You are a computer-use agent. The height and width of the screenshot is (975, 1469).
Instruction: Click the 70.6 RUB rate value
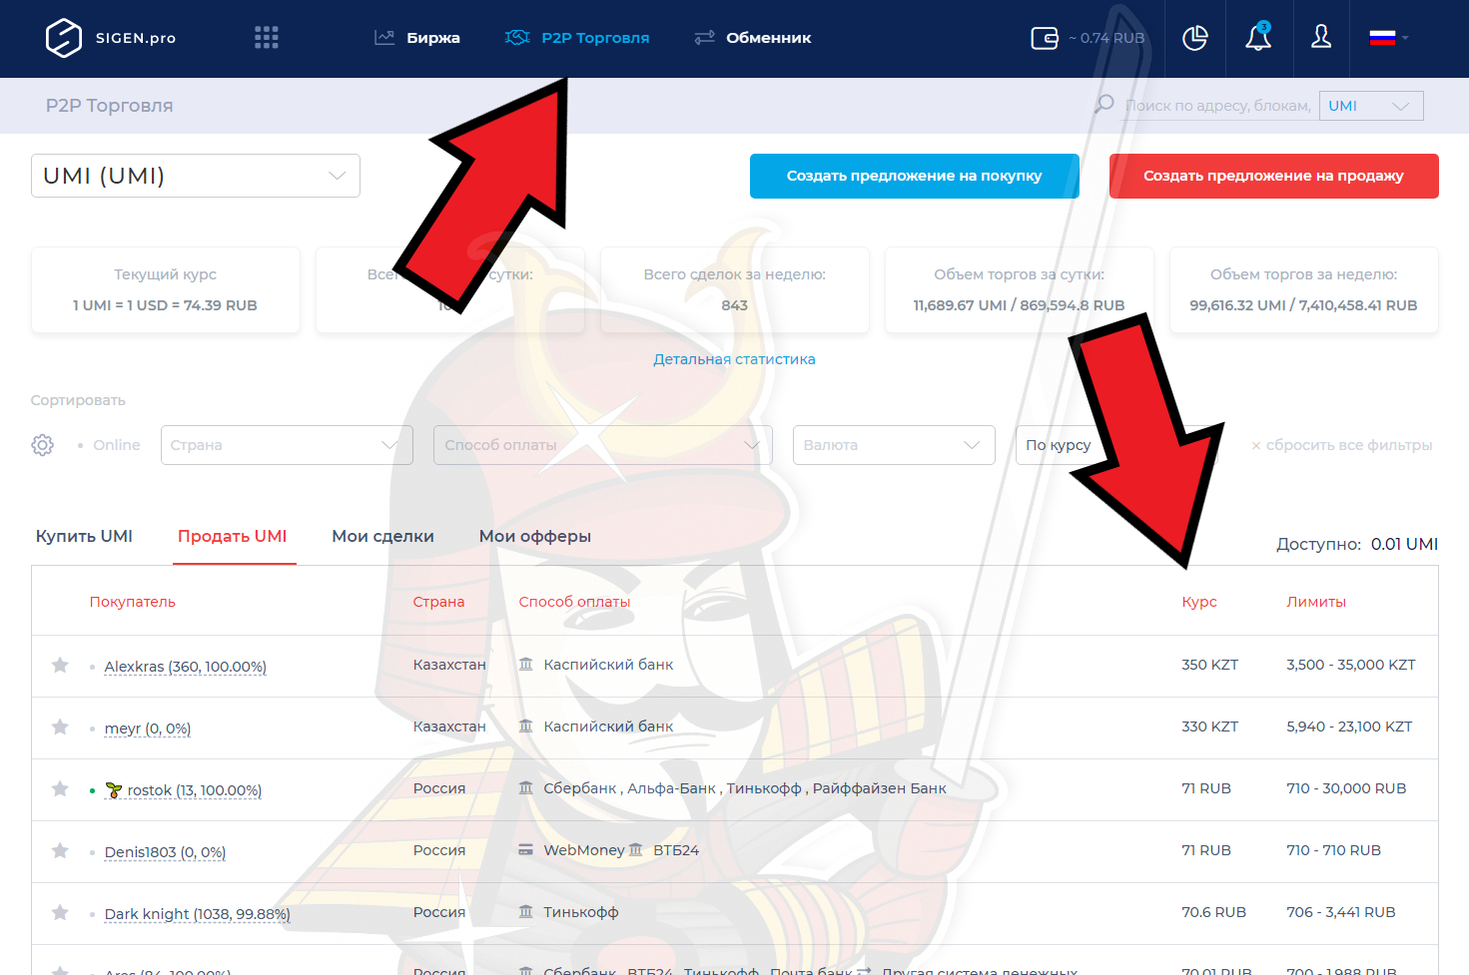pyautogui.click(x=1213, y=912)
